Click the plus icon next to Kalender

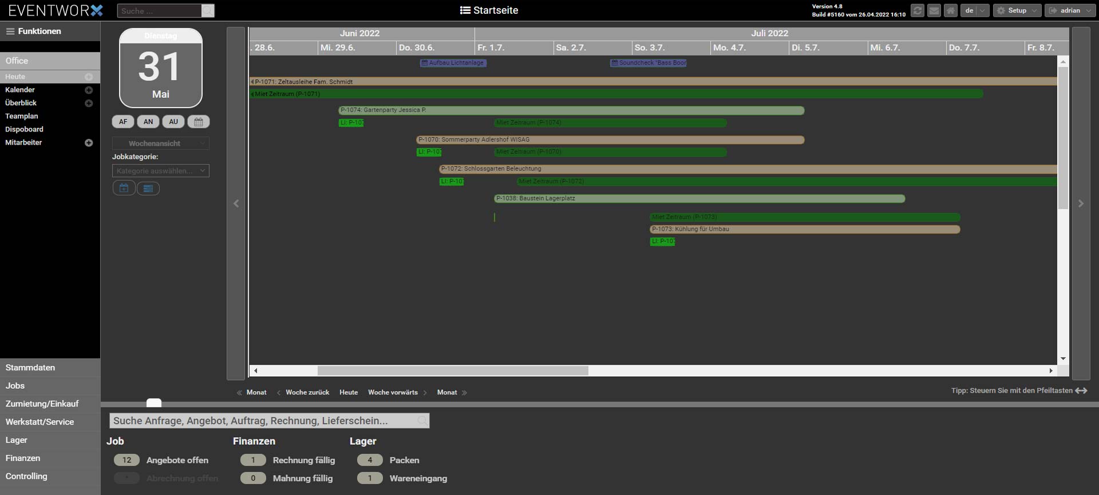pyautogui.click(x=89, y=90)
